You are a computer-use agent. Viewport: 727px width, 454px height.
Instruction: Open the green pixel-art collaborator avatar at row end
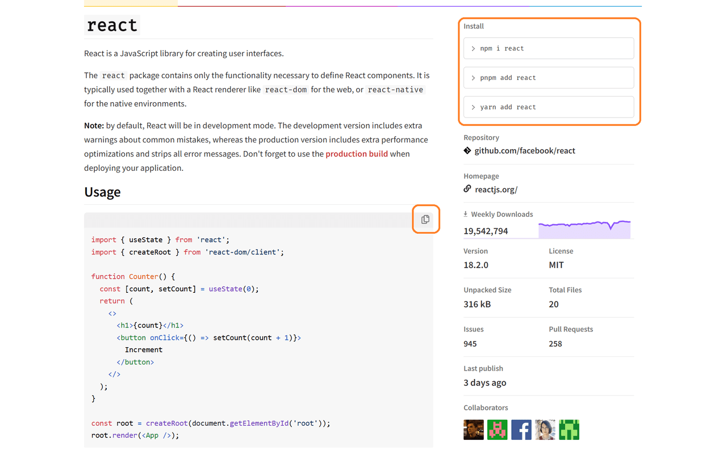click(569, 430)
